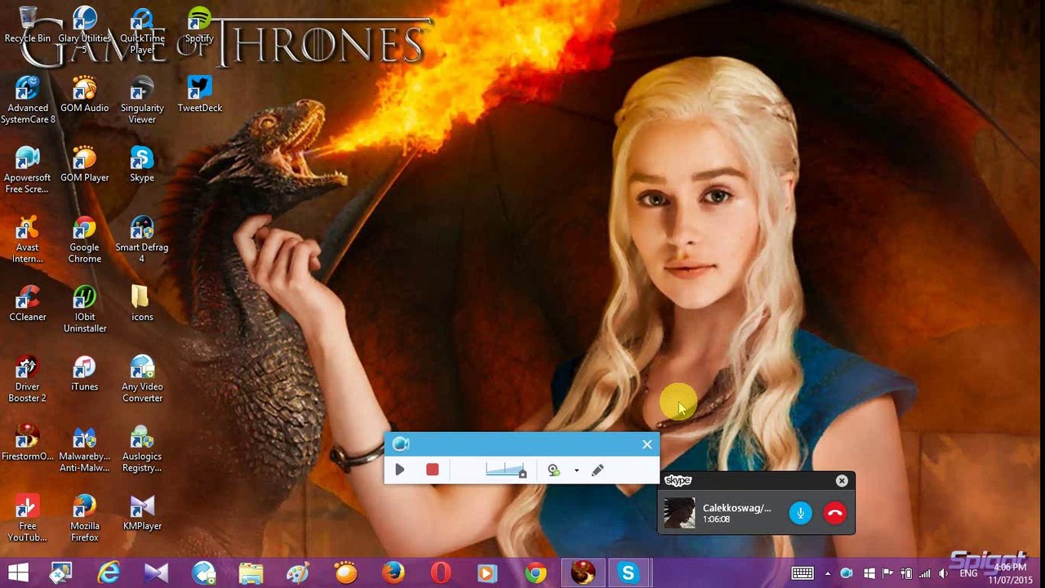Open the TweetDeck desktop shortcut
The height and width of the screenshot is (588, 1045).
pos(199,94)
